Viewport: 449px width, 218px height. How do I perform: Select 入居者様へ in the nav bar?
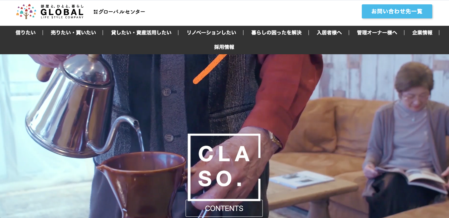[329, 33]
